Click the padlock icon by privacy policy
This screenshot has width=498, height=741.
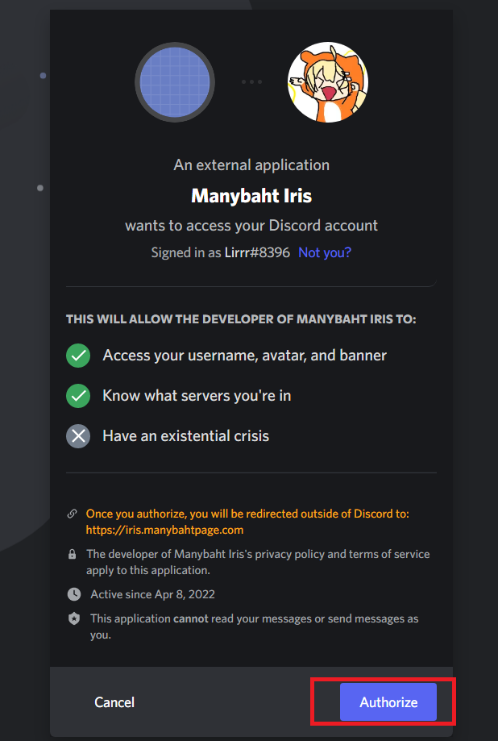point(73,554)
